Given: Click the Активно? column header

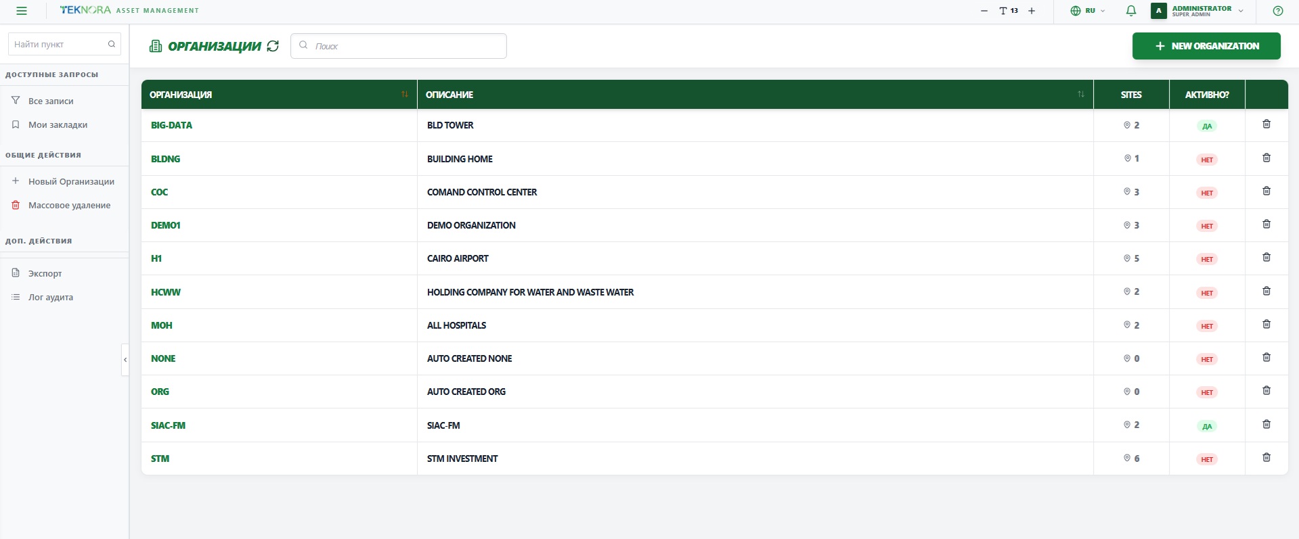Looking at the screenshot, I should (1207, 95).
